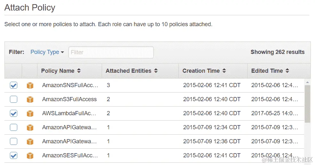Open the AWSLambdaFullAccess policy name

(x=70, y=113)
